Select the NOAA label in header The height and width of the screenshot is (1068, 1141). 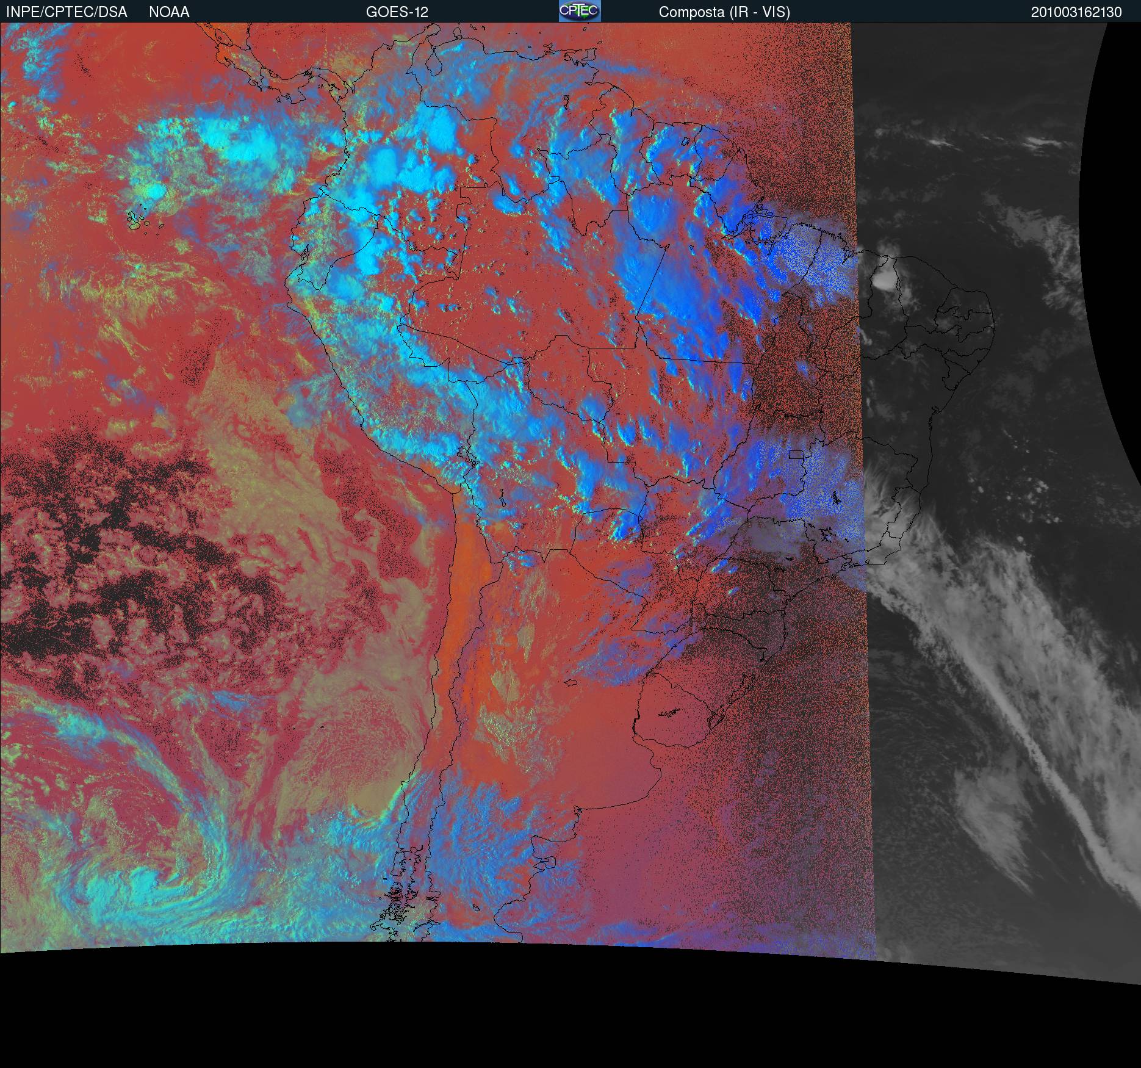(x=169, y=12)
